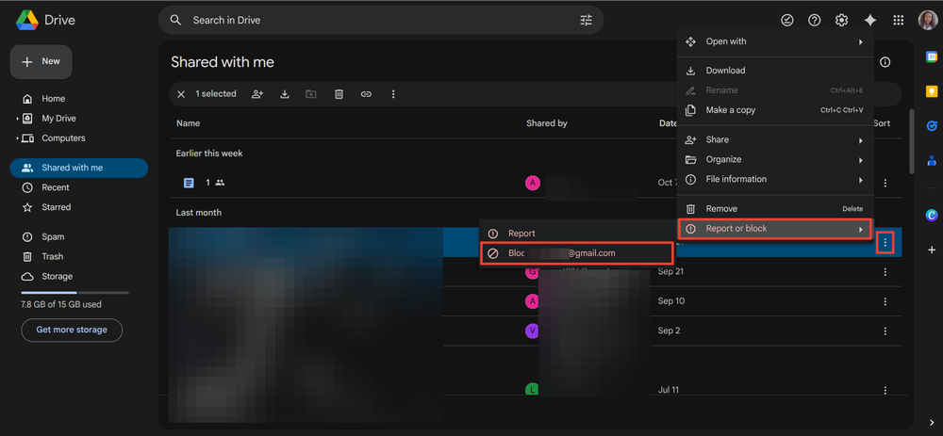The image size is (943, 436).
Task: Expand the My Drive tree arrow
Action: (x=17, y=119)
